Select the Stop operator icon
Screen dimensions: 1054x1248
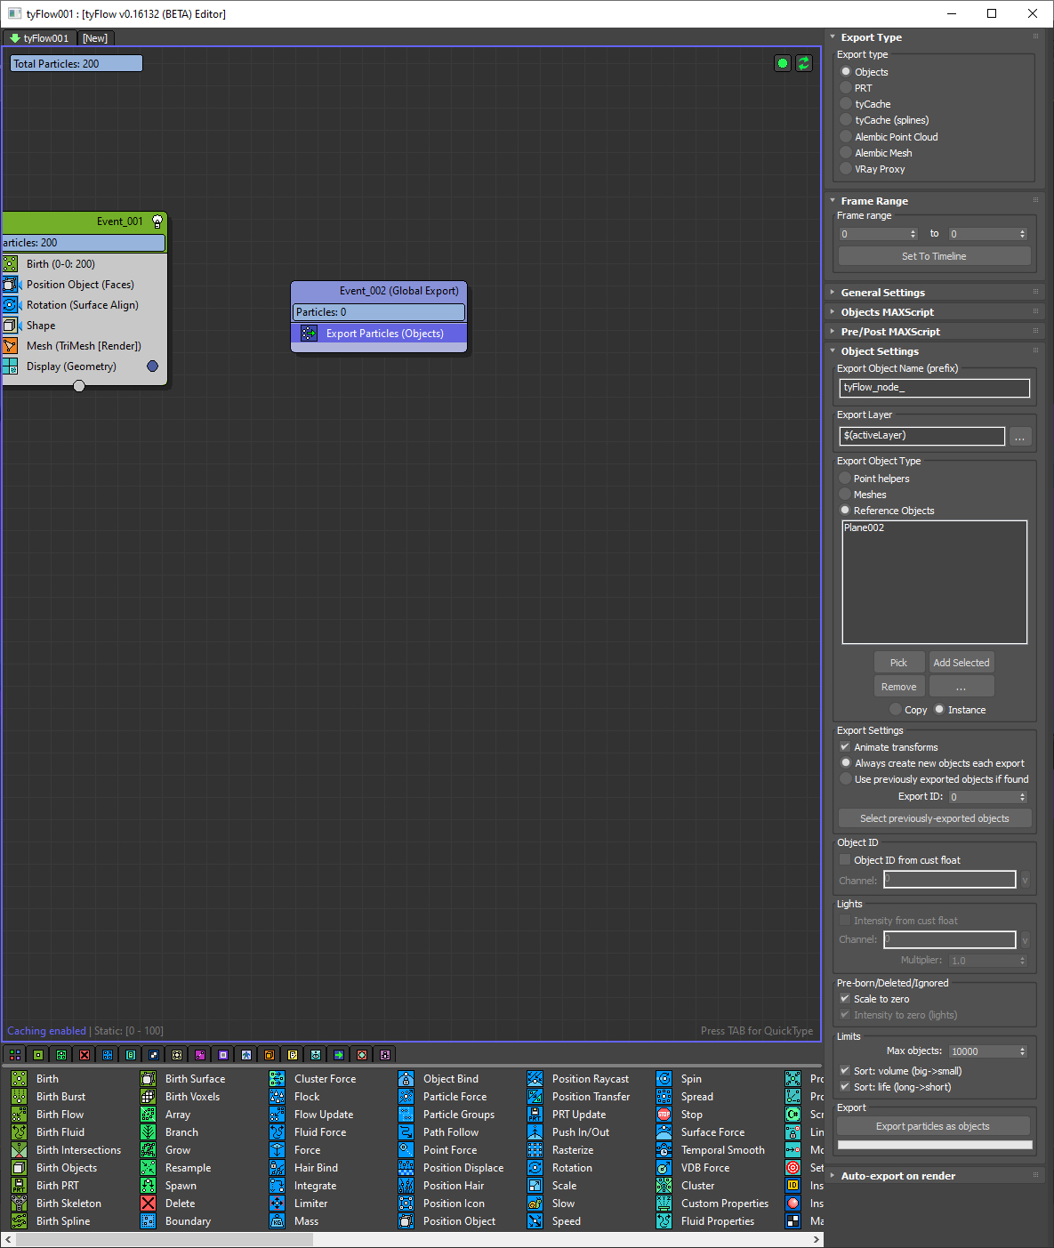[x=664, y=1115]
